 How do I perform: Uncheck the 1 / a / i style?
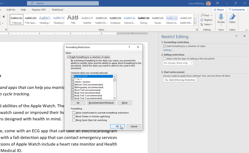[72, 79]
